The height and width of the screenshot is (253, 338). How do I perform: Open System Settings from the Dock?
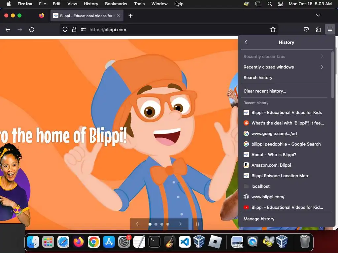pos(124,241)
